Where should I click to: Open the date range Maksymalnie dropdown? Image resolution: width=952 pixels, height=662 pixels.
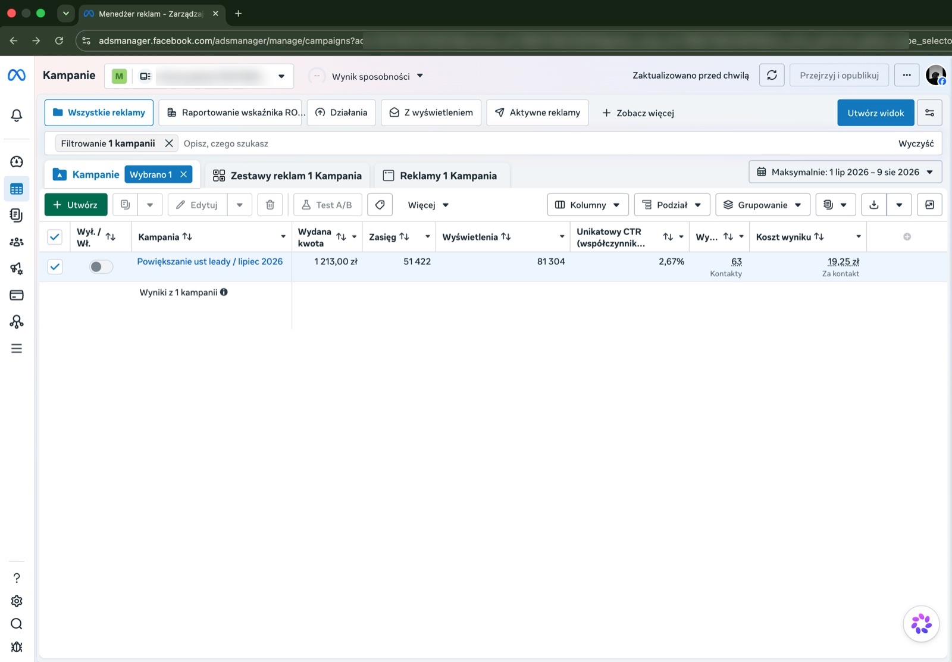845,172
